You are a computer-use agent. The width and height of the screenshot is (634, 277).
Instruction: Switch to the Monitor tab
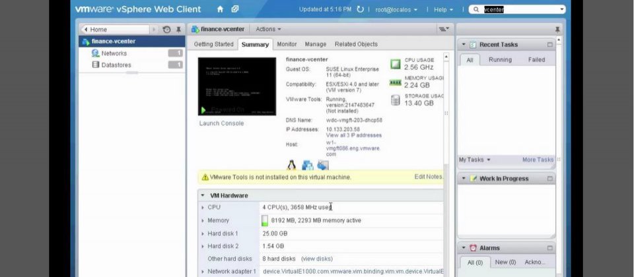tap(287, 44)
